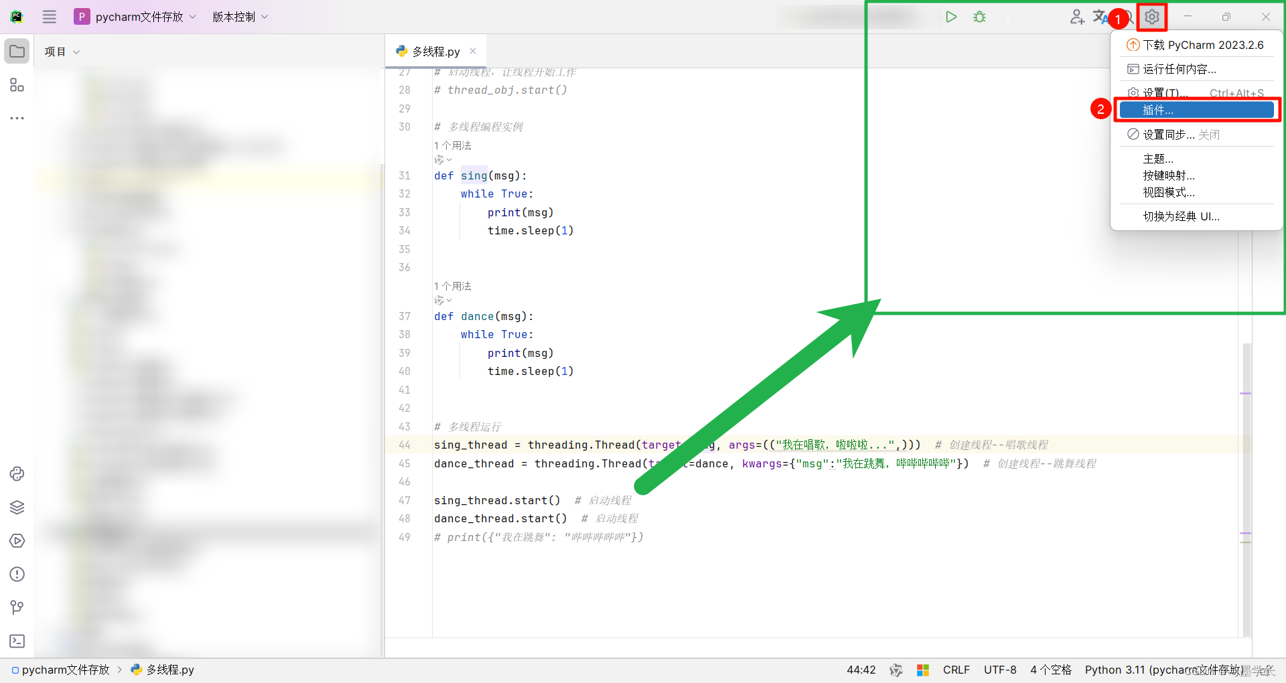Click the AI assistant icon in the status bar
The image size is (1286, 683).
pos(896,670)
